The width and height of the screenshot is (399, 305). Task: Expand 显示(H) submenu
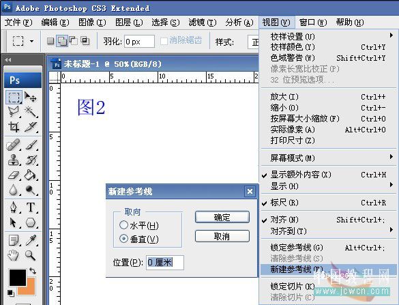[x=329, y=186]
